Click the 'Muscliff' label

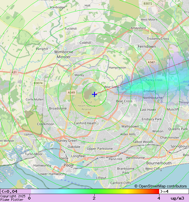(173, 109)
